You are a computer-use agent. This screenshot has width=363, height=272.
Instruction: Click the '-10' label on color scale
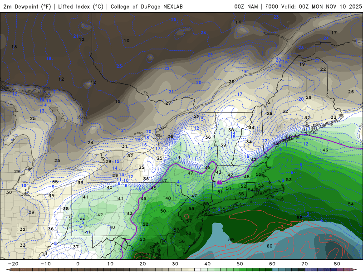pyautogui.click(x=45, y=264)
